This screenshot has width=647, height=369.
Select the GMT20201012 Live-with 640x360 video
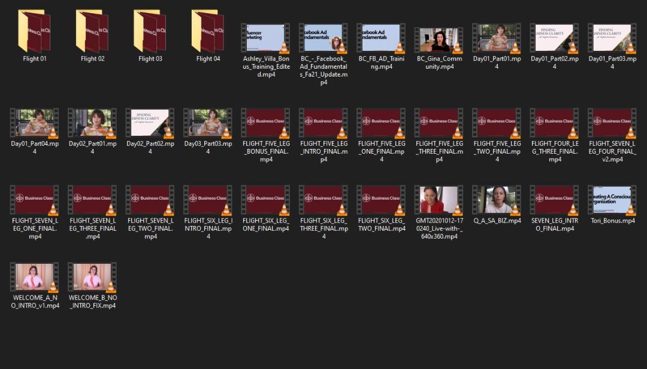(x=439, y=200)
